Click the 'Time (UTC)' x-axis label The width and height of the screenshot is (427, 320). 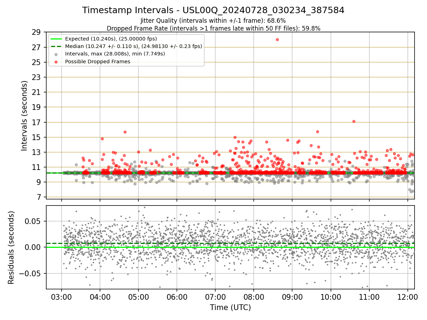[x=230, y=308]
